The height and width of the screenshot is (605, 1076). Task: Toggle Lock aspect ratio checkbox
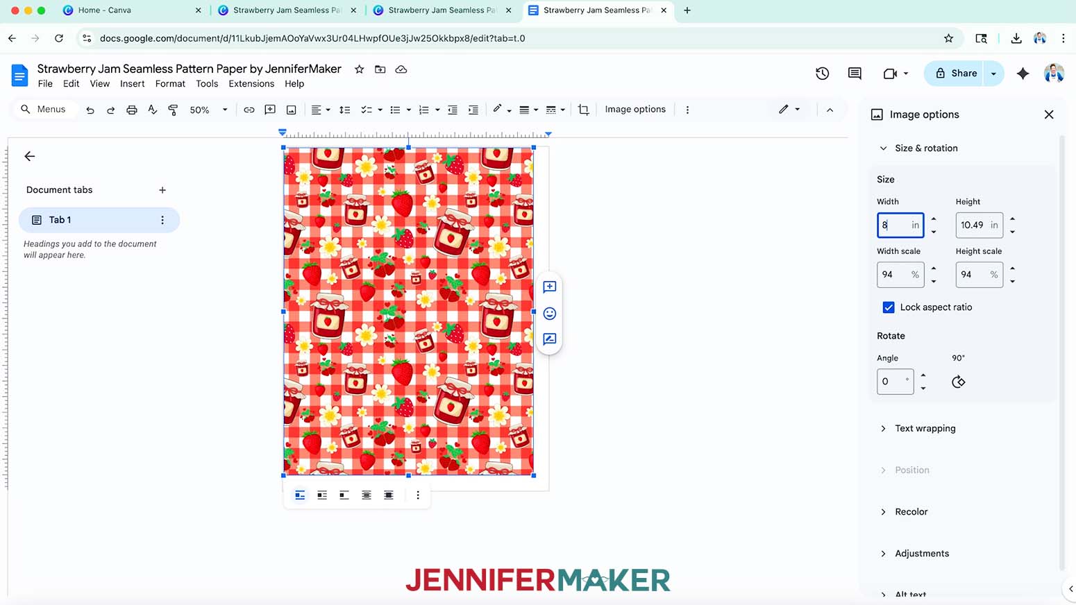click(x=889, y=307)
